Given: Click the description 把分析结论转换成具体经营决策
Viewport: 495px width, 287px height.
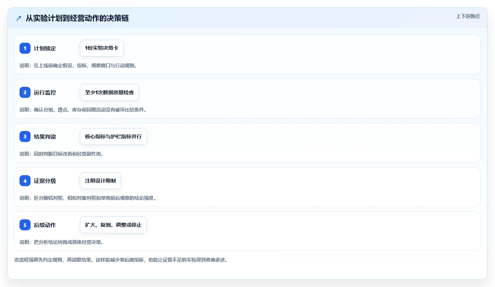Looking at the screenshot, I should click(61, 242).
